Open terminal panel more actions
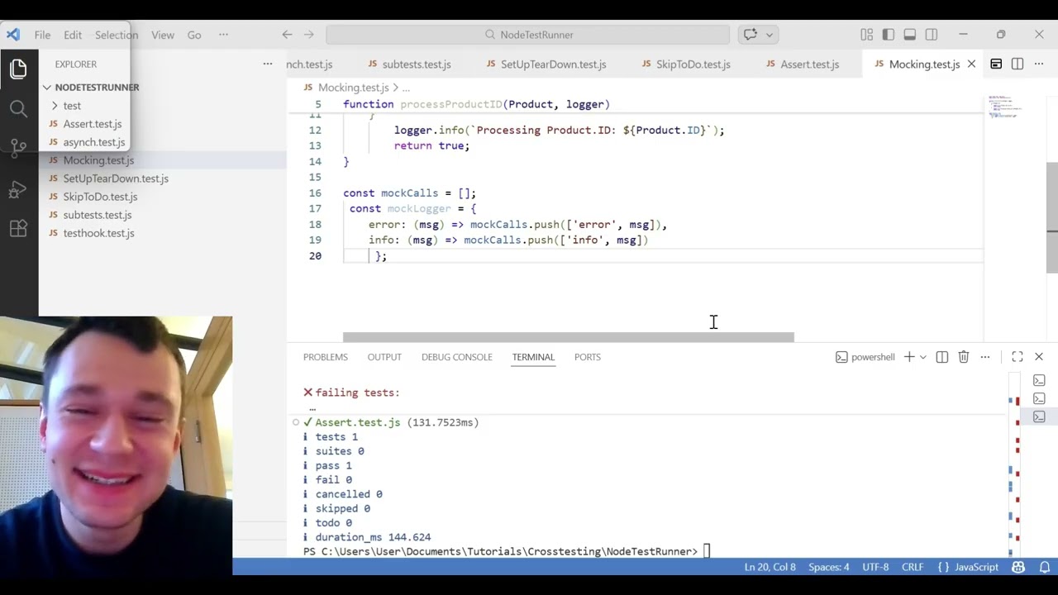Image resolution: width=1058 pixels, height=595 pixels. [x=984, y=357]
